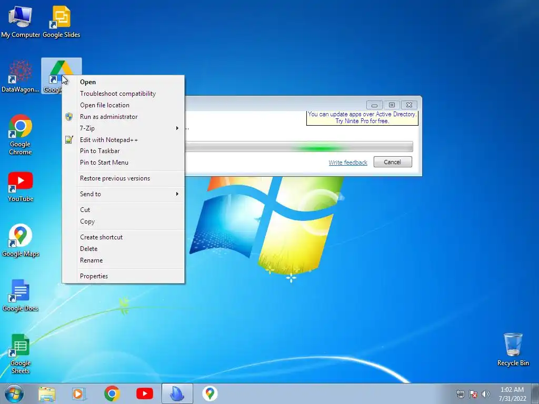
Task: Choose Restore previous versions
Action: point(123,178)
